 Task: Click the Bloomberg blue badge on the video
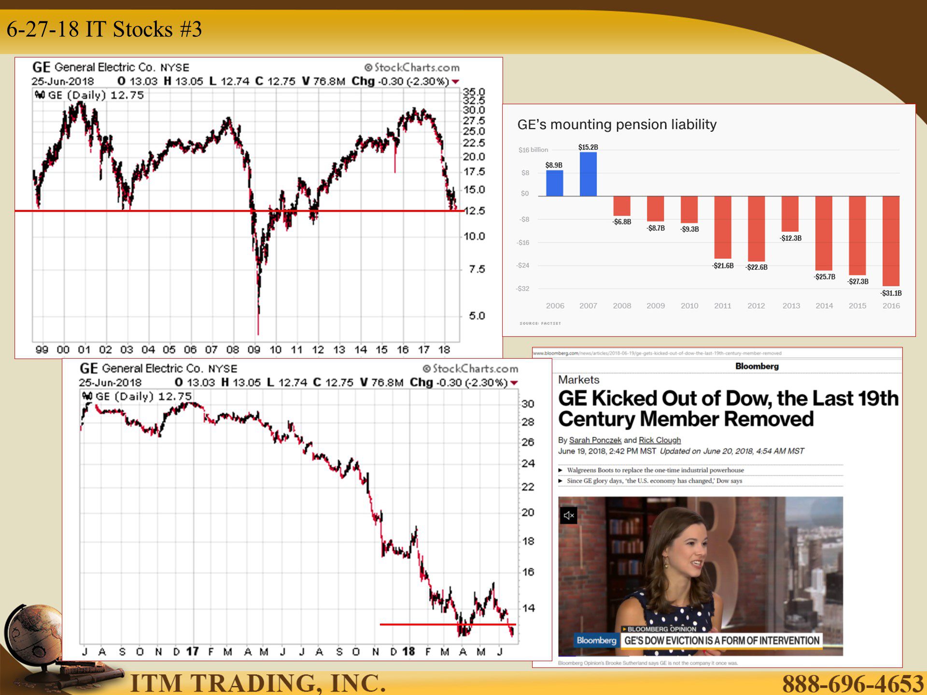tap(596, 640)
